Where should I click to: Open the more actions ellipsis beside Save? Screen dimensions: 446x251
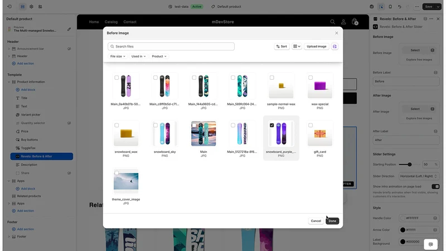click(x=416, y=7)
